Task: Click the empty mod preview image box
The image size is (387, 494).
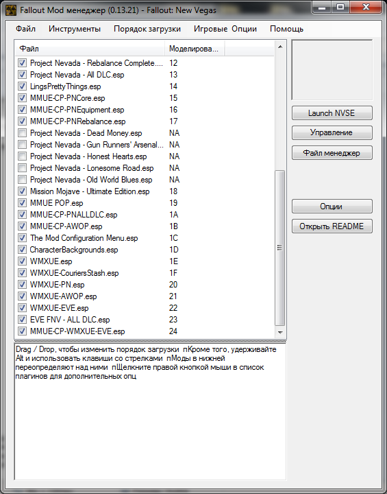Action: pyautogui.click(x=332, y=69)
